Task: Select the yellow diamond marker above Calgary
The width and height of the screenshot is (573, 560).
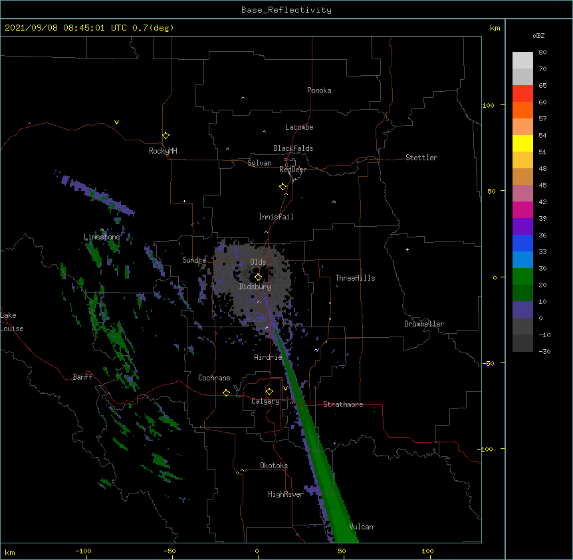Action: 269,392
